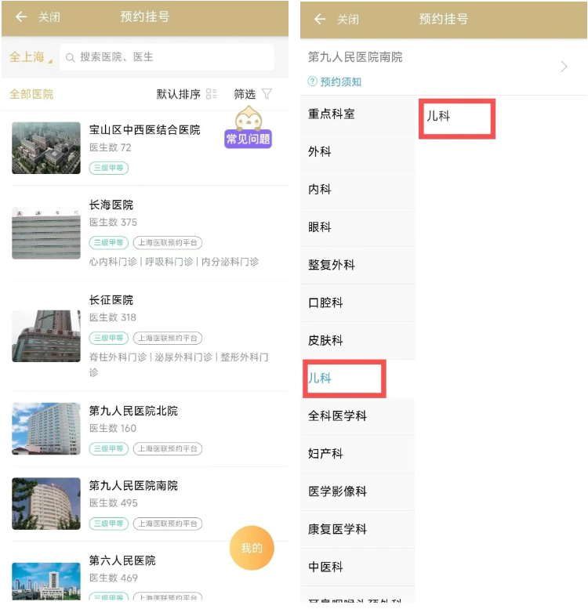Expand 第九人民医院南院 chevron arrow

564,67
